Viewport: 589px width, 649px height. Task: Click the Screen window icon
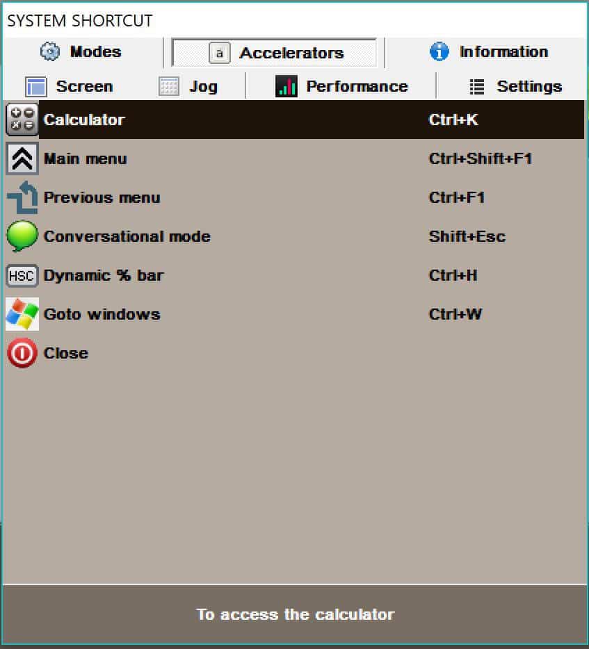point(36,86)
